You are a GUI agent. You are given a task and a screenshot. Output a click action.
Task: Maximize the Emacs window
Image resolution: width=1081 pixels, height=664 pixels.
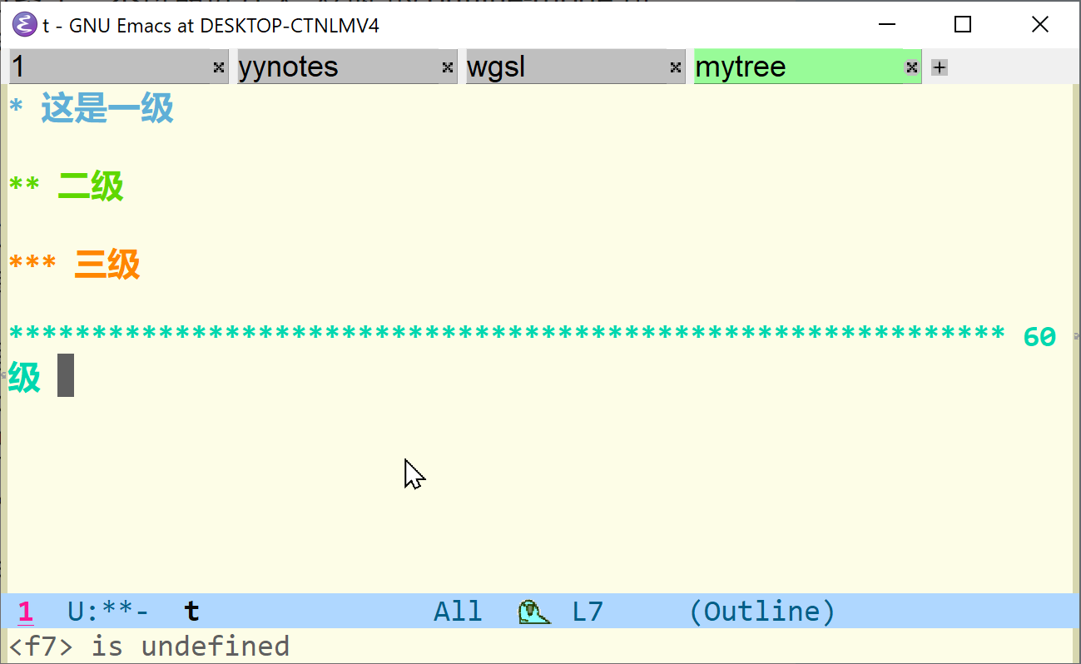[x=963, y=25]
